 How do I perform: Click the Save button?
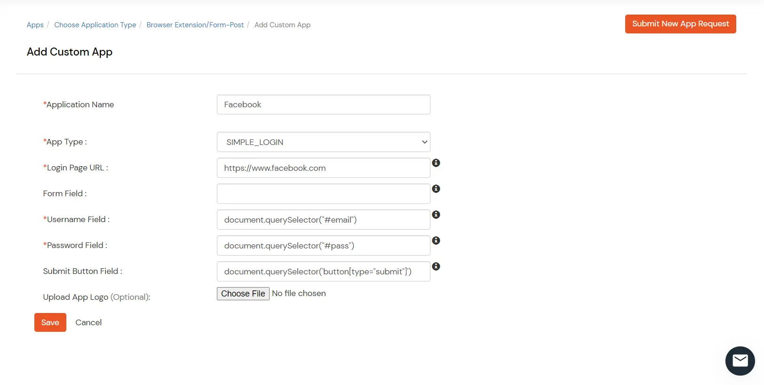pyautogui.click(x=50, y=322)
